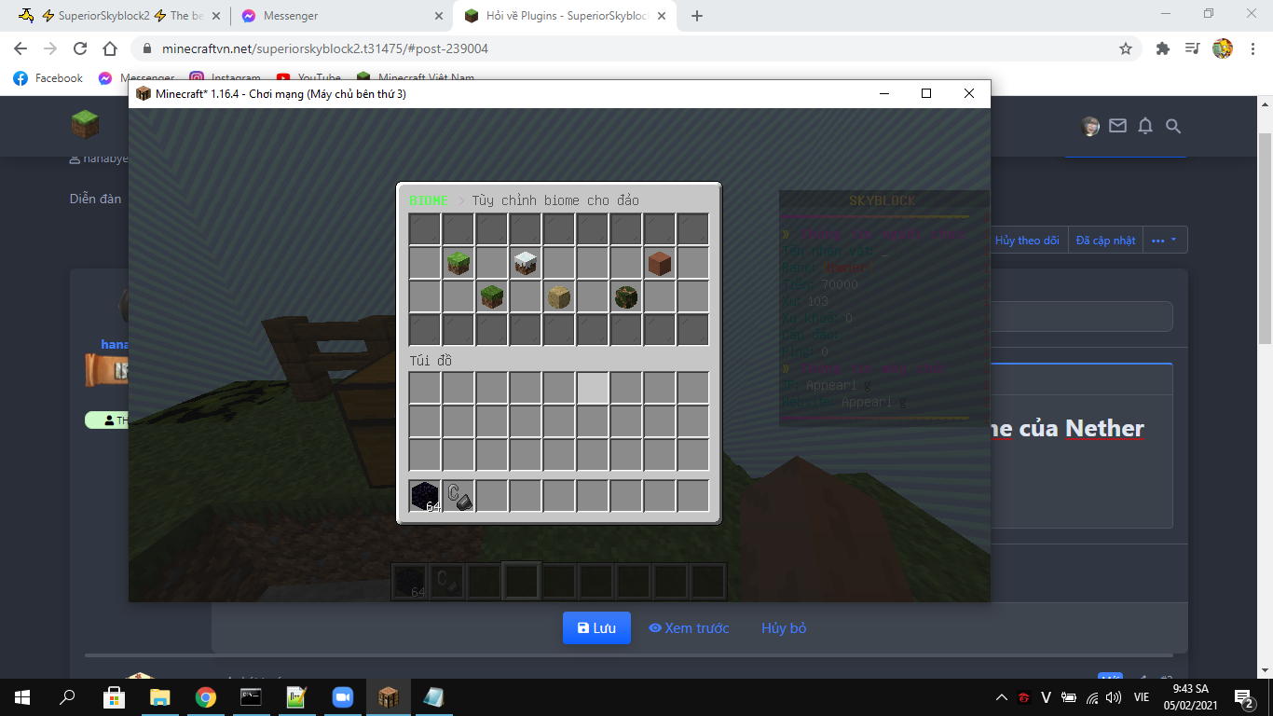Image resolution: width=1273 pixels, height=716 pixels.
Task: Show hidden system tray icons
Action: coord(1002,697)
